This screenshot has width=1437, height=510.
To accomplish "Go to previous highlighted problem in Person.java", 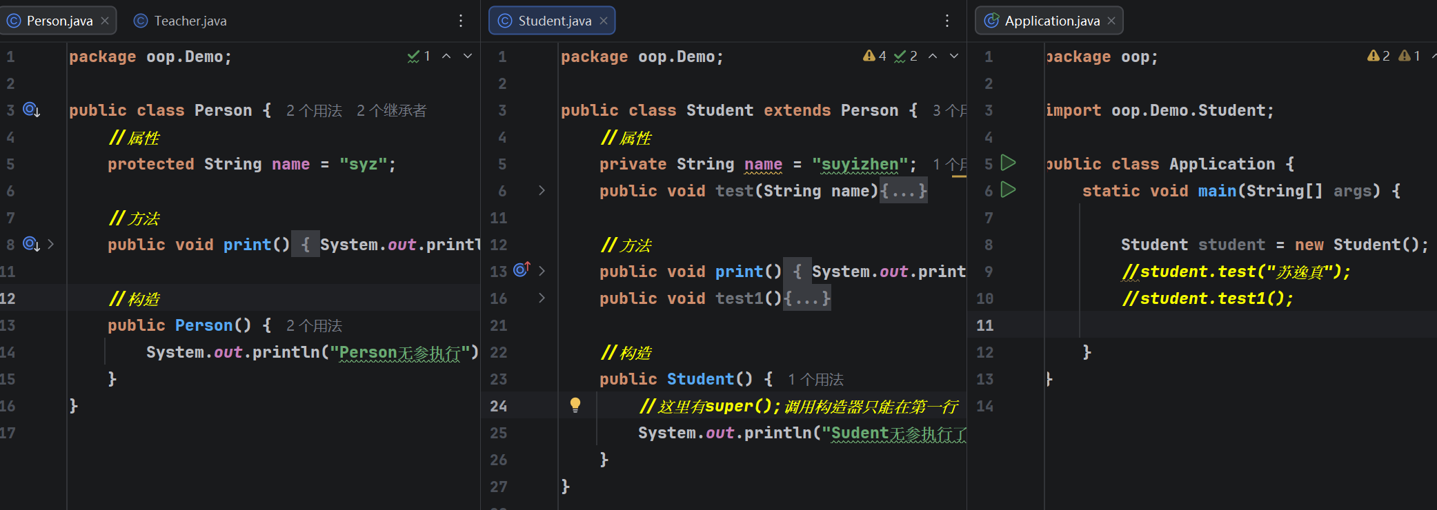I will tap(446, 56).
